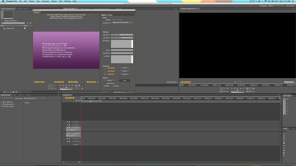Image resolution: width=296 pixels, height=166 pixels.
Task: Click timeline current timecode display
Action: pos(70,98)
